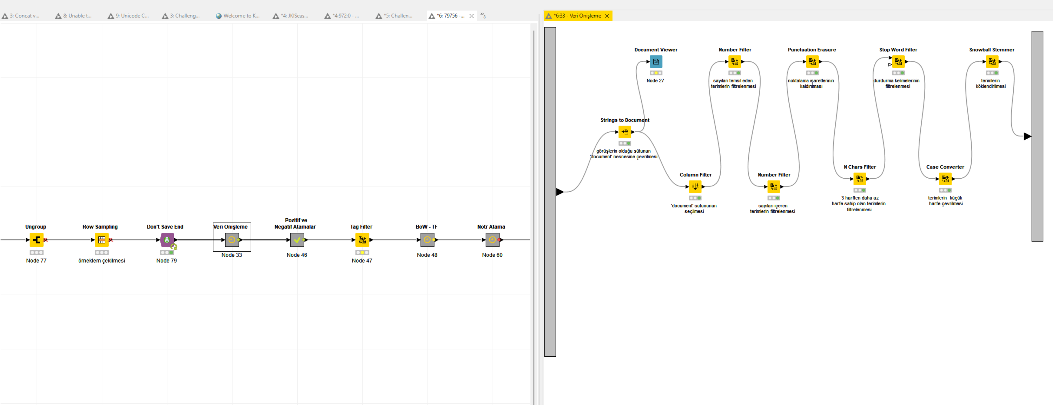Select the Tag Filter node icon
Screen dimensions: 1053x405
click(362, 240)
